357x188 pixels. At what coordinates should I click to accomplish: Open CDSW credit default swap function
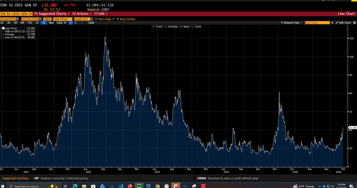201,178
